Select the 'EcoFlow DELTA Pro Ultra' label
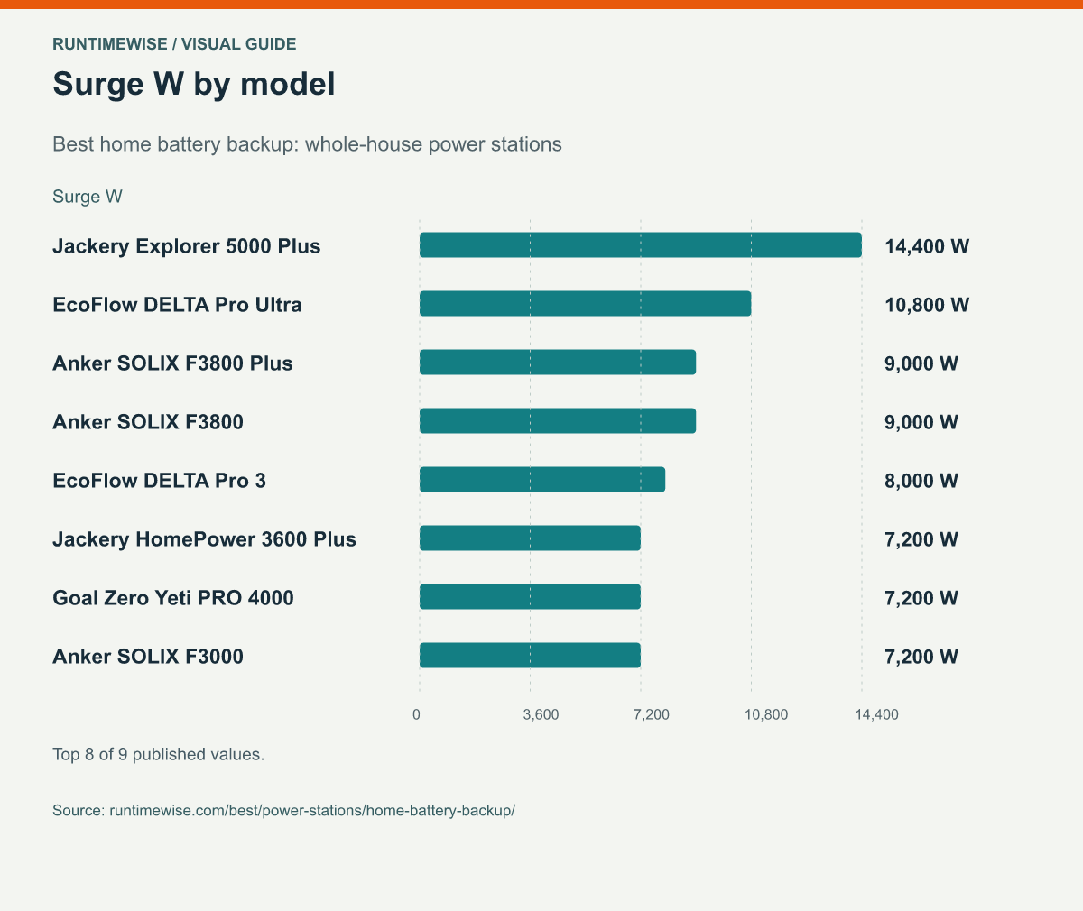 pyautogui.click(x=177, y=305)
